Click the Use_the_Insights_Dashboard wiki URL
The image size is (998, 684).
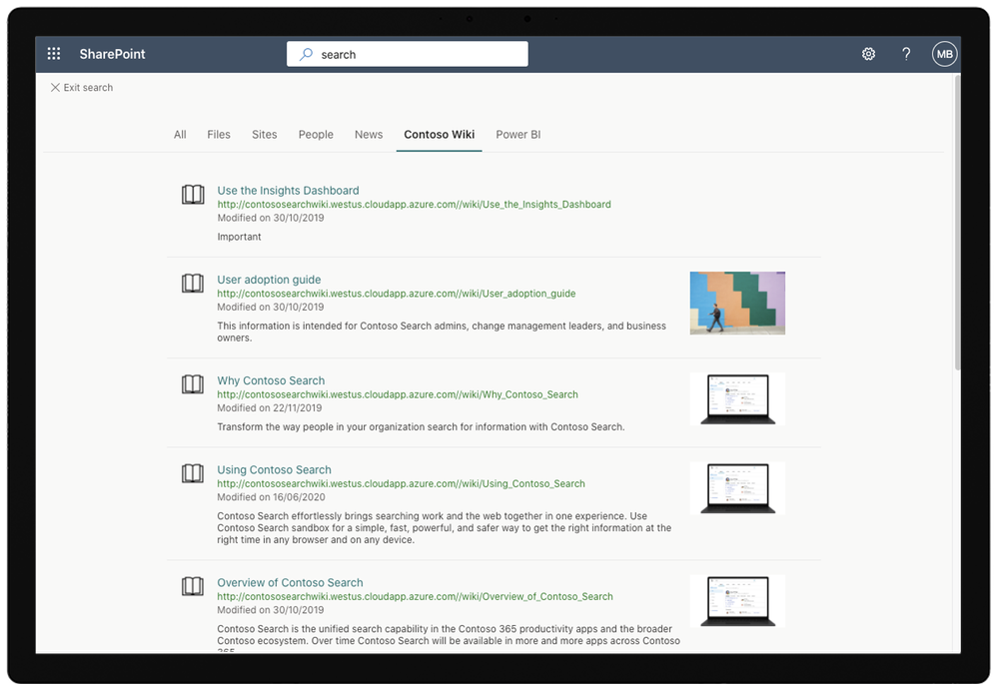point(414,205)
